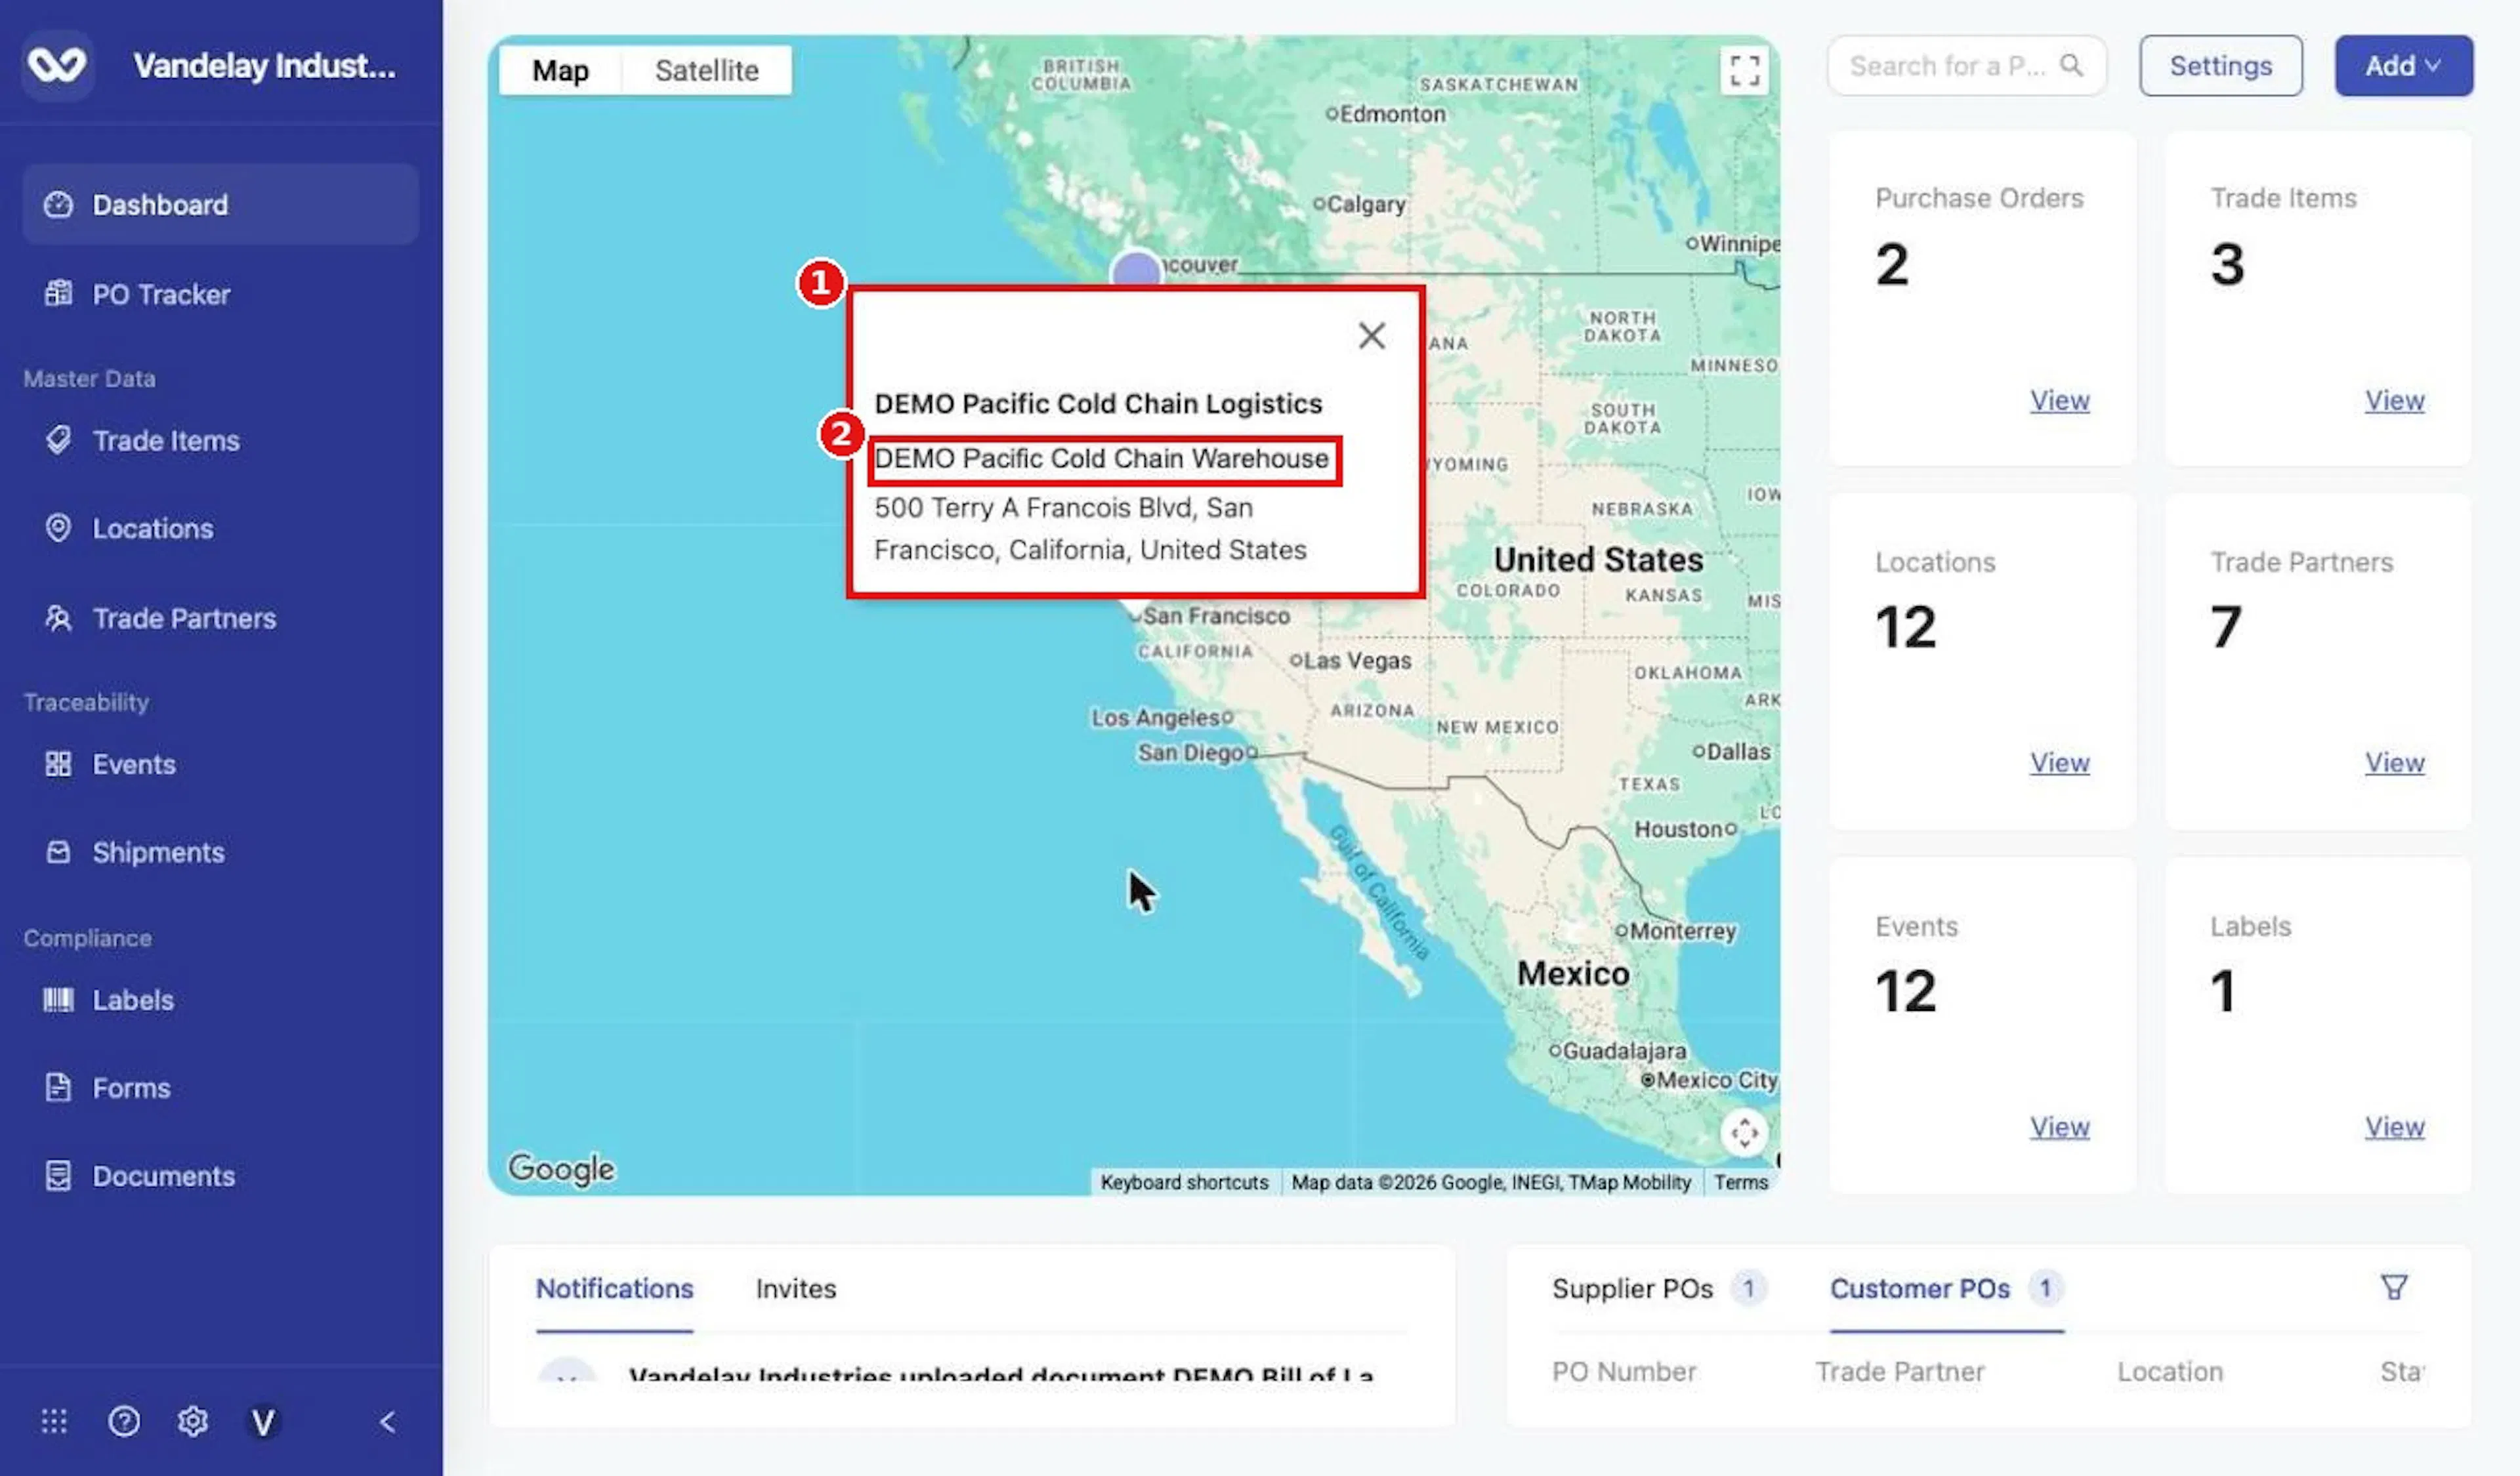2520x1476 pixels.
Task: Click the map camera controls button
Action: (1744, 1133)
